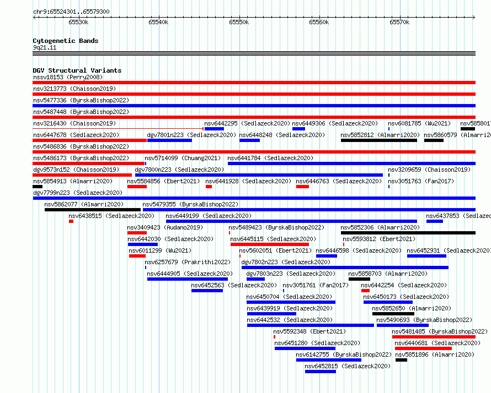Select nsv5486836 (ByrskaBishop2022) label
Viewport: 491px width, 393px height.
click(81, 146)
